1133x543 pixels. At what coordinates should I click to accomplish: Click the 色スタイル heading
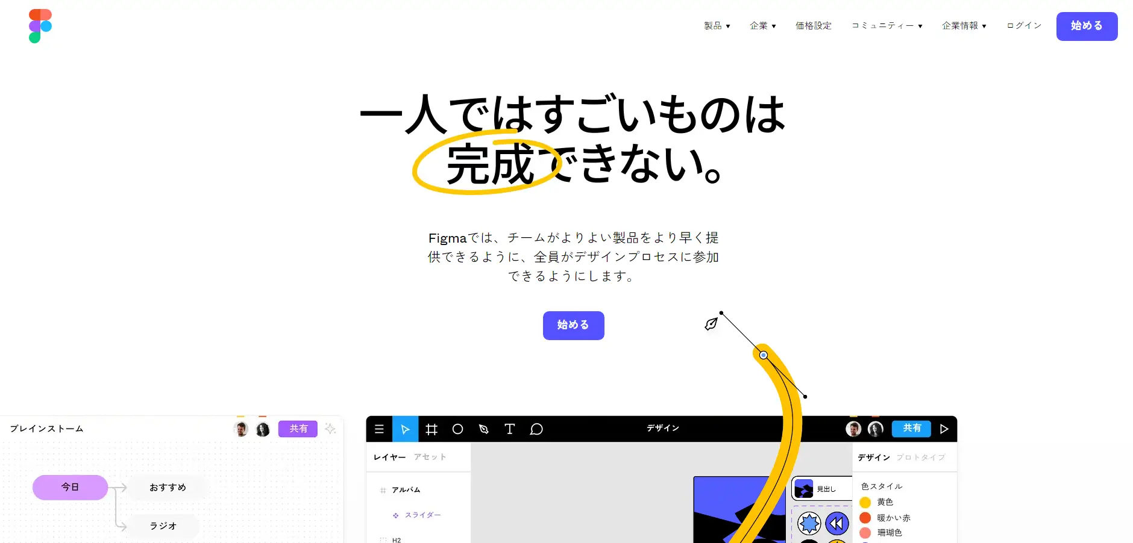(x=882, y=486)
